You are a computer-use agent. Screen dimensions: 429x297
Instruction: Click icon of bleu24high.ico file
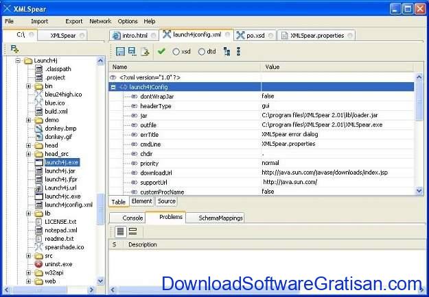point(38,94)
